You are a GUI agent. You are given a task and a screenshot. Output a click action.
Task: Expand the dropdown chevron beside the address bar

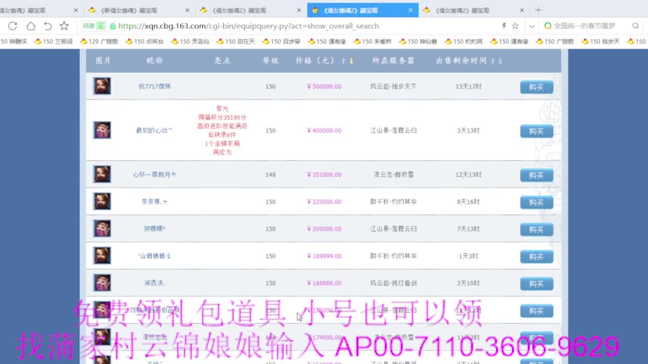coord(532,26)
